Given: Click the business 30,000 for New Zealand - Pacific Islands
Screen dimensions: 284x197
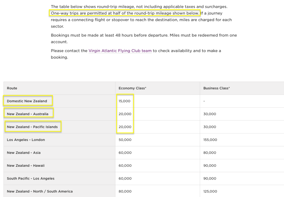Looking at the screenshot, I should (210, 127).
